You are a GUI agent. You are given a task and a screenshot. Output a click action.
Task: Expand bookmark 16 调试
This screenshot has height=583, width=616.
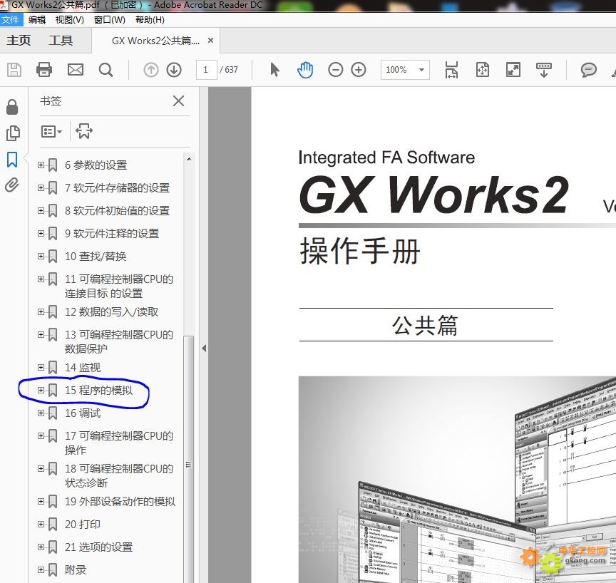tap(41, 413)
